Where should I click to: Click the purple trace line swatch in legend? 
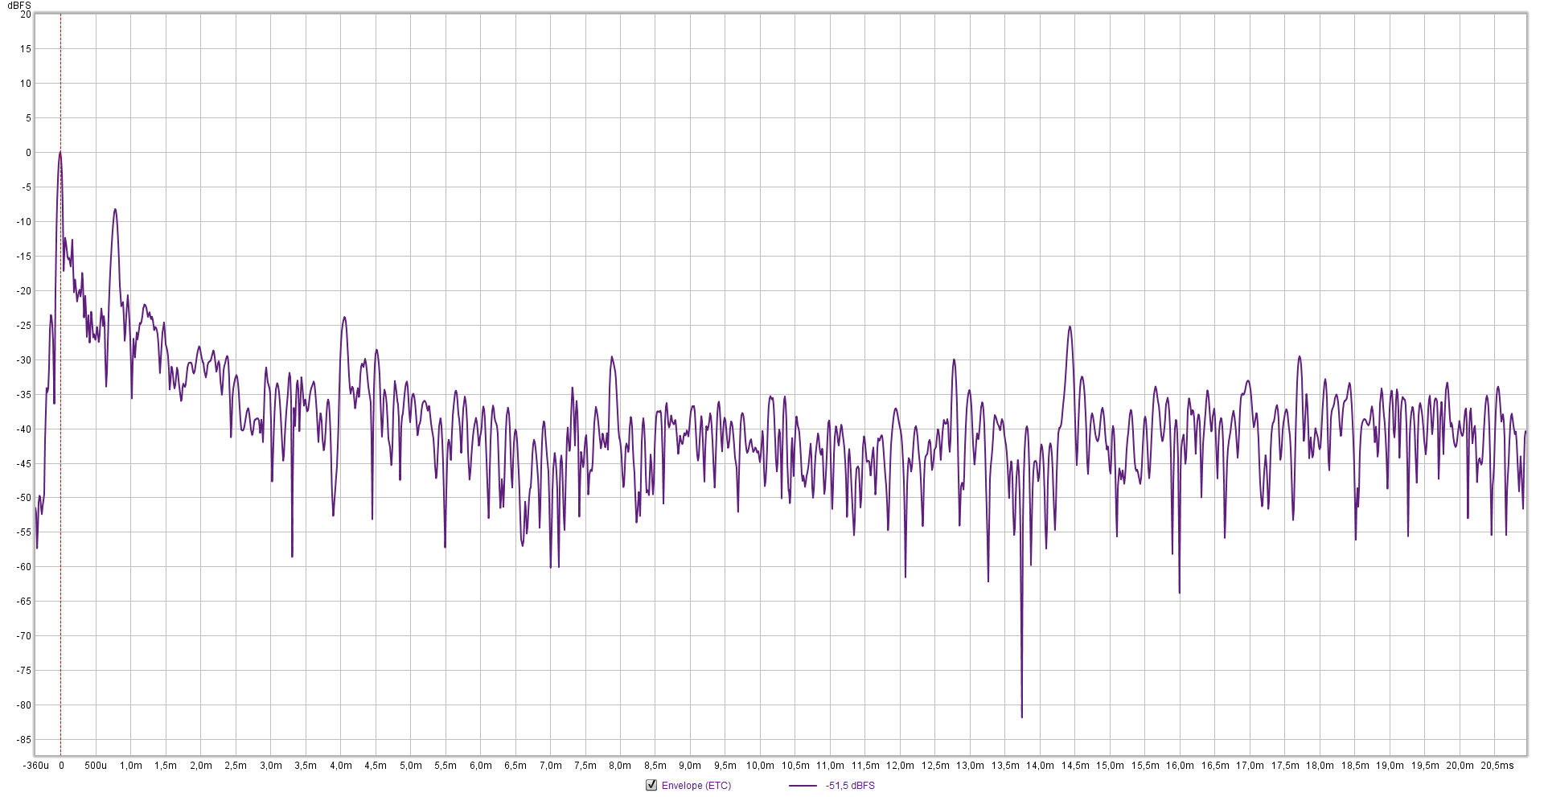click(x=803, y=786)
